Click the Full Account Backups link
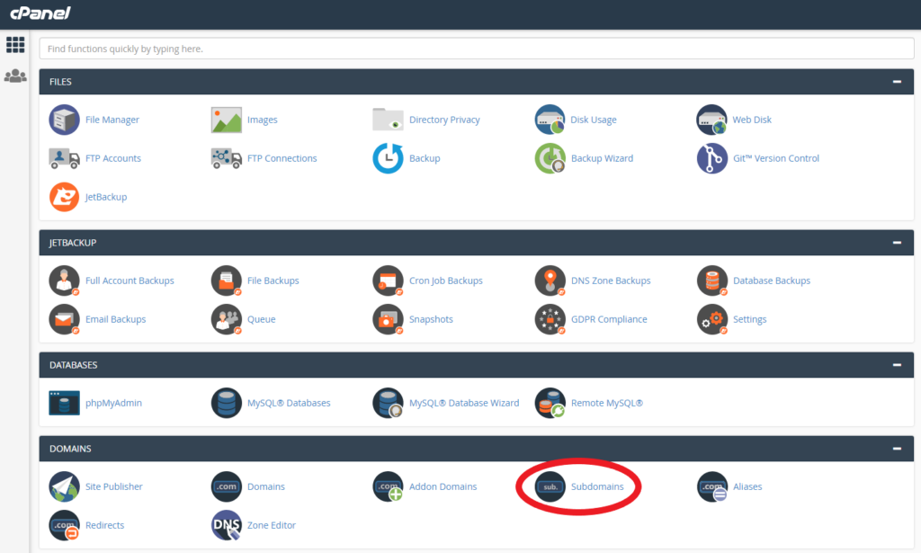The width and height of the screenshot is (921, 553). (130, 281)
